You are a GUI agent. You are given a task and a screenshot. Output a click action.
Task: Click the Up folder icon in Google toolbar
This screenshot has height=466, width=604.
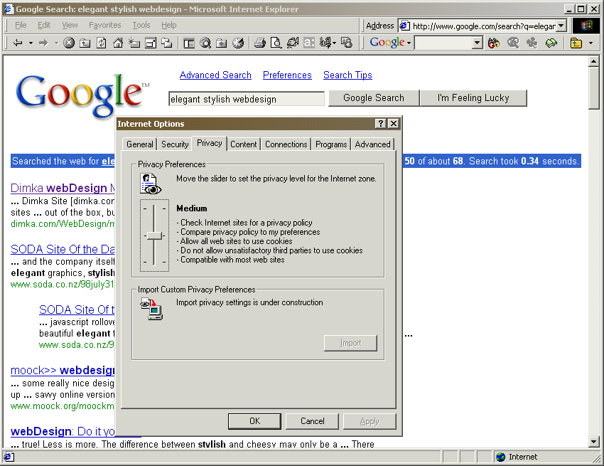coord(576,43)
